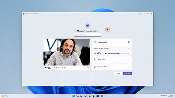Toggle the camera switch off
Image resolution: width=175 pixels, height=98 pixels.
tap(49, 68)
